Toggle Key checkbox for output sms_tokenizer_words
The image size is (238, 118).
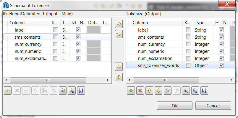[188, 65]
